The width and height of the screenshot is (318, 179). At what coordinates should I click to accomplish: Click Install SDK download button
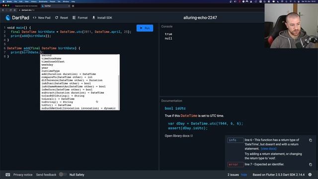pos(102,18)
